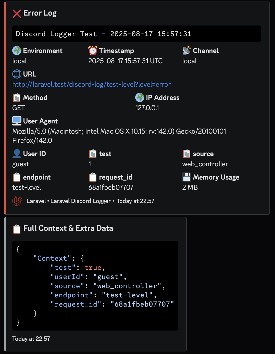275x354 pixels.
Task: Click the Error Log embed title
Action: click(40, 13)
